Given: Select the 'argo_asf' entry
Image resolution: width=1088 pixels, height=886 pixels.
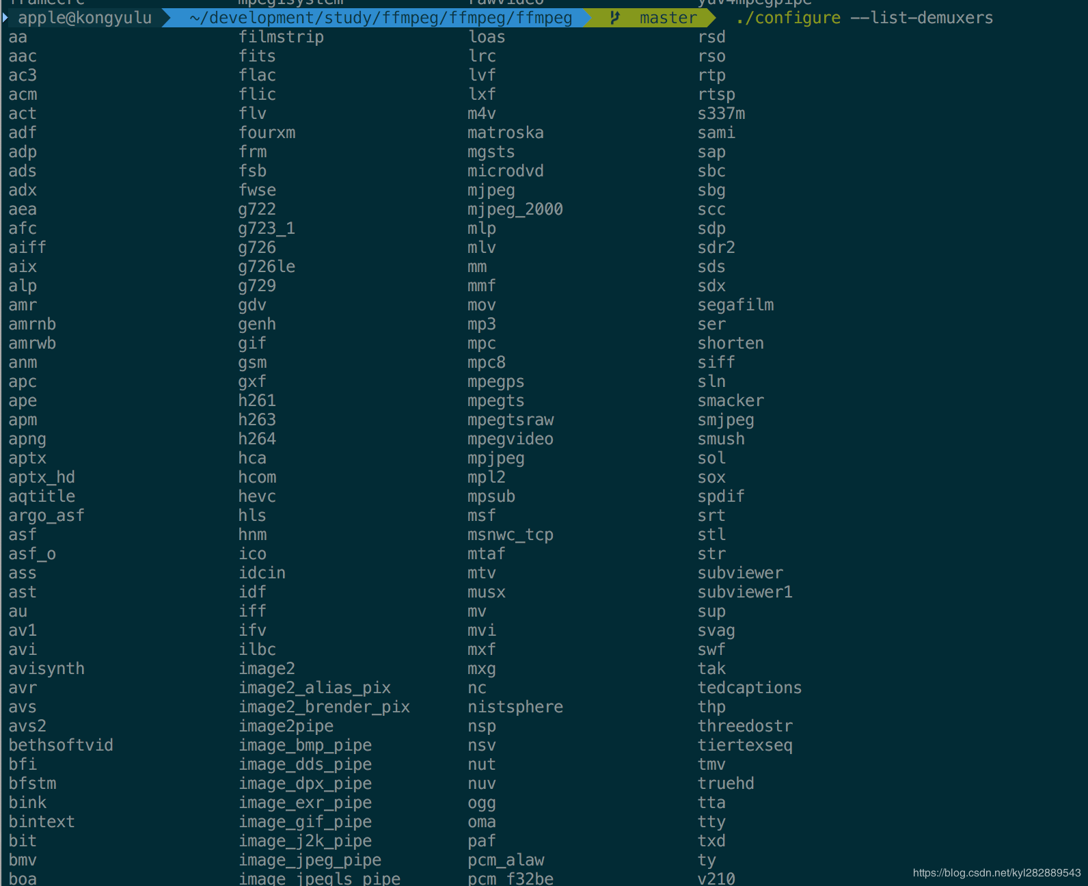Looking at the screenshot, I should pos(46,515).
